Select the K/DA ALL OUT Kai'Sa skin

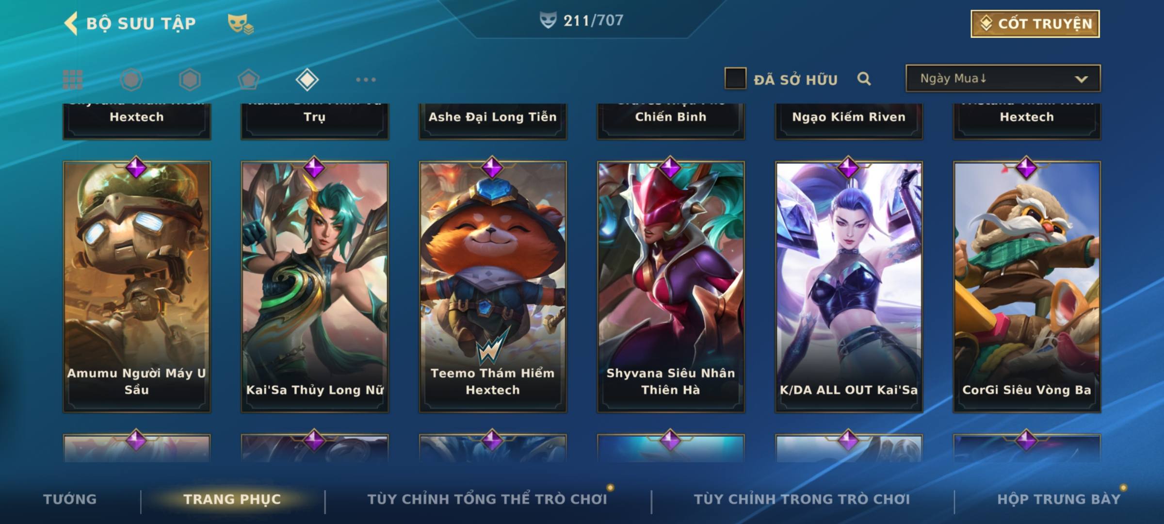(849, 287)
